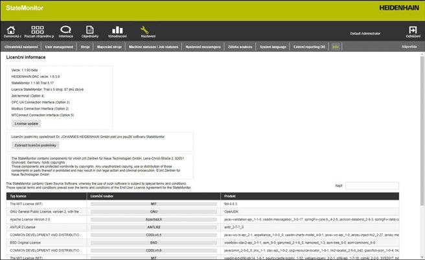This screenshot has width=425, height=260.
Task: Open the Objednávky document icon
Action: click(x=89, y=30)
